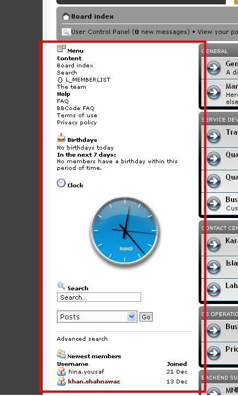Click the Birthdays cake icon

click(x=61, y=137)
